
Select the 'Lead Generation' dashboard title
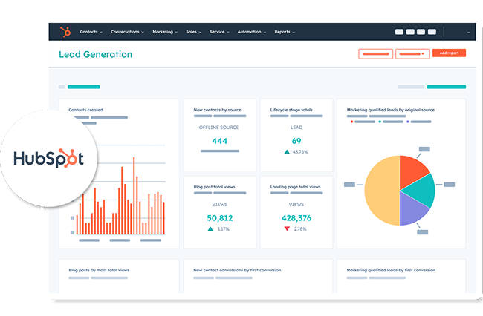(x=96, y=54)
